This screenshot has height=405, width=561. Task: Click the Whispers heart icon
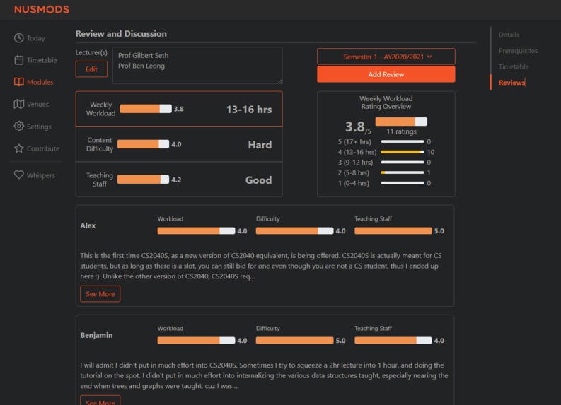19,175
